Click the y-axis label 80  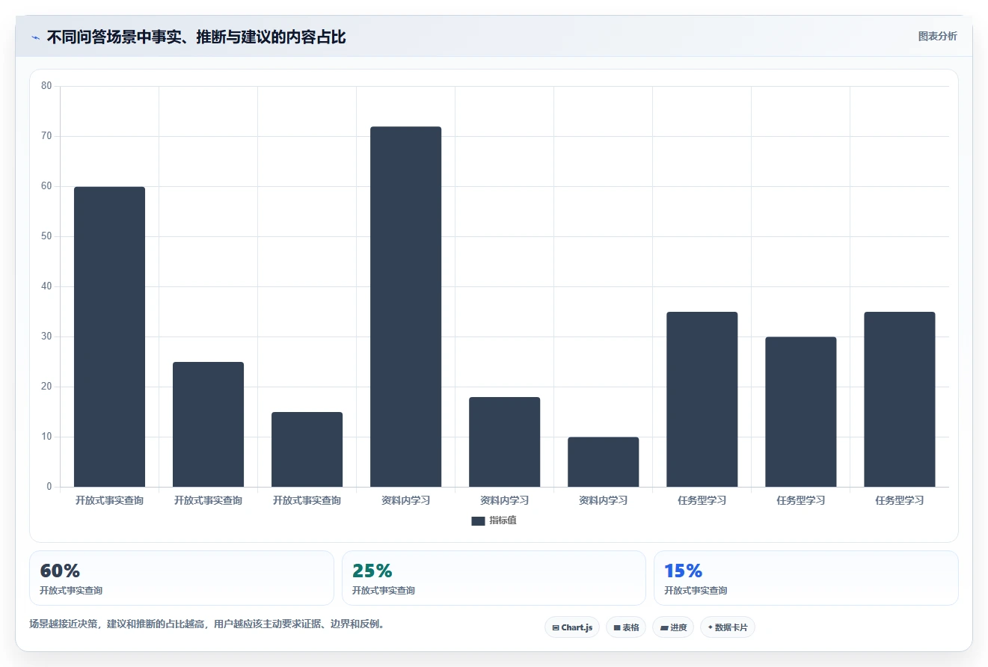pyautogui.click(x=46, y=86)
